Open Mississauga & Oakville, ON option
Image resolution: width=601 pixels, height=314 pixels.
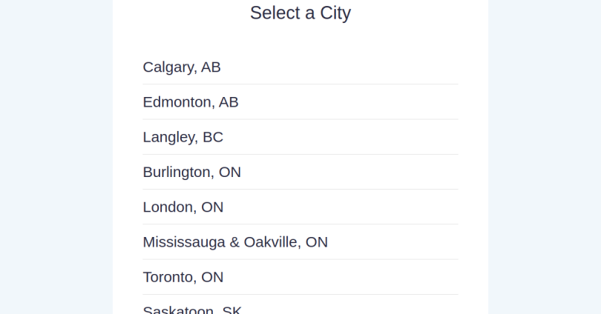pos(235,242)
